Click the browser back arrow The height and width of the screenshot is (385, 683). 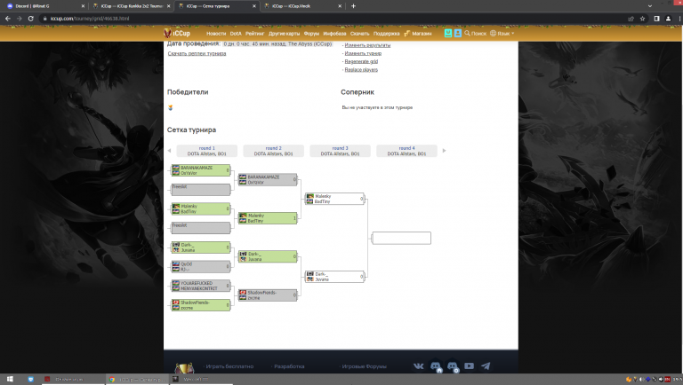(7, 19)
